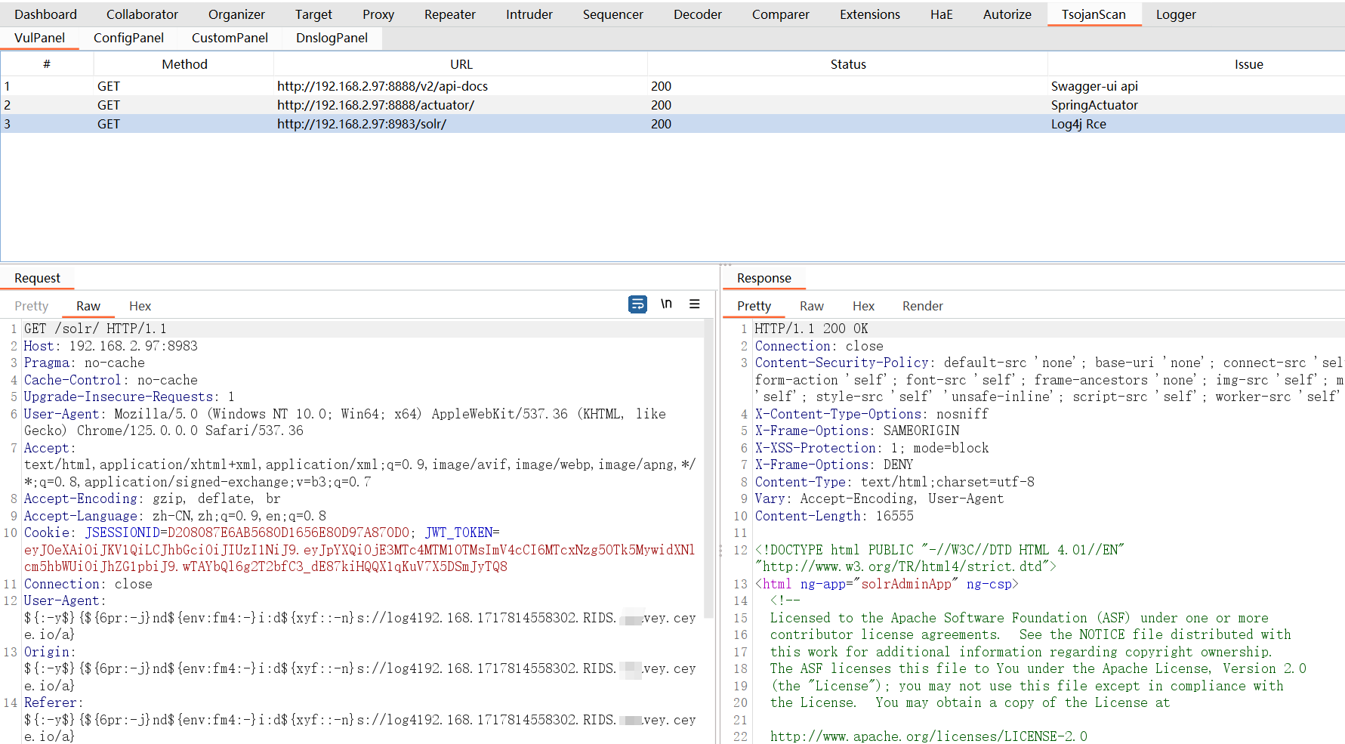The height and width of the screenshot is (744, 1345).
Task: Open the Request hamburger options menu
Action: click(x=695, y=304)
